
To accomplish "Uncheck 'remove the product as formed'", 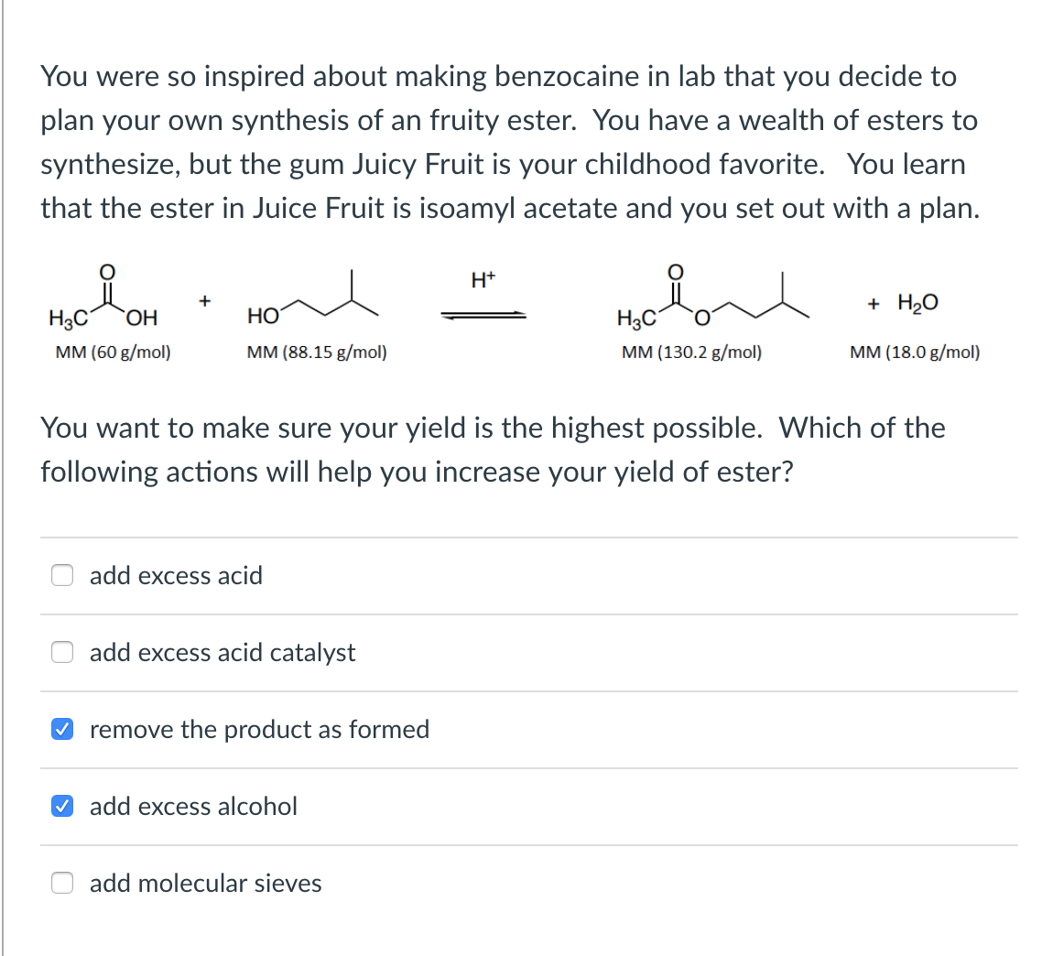I will [61, 730].
